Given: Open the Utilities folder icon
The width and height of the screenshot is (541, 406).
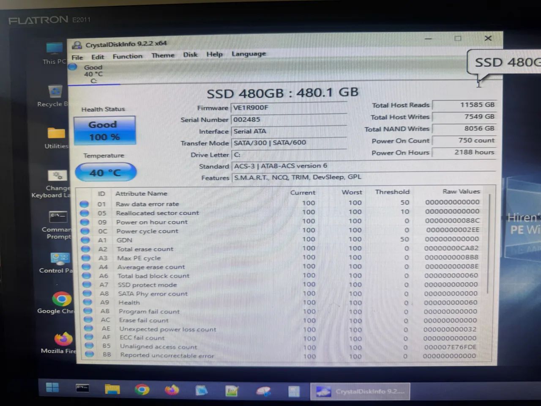Looking at the screenshot, I should 56,137.
